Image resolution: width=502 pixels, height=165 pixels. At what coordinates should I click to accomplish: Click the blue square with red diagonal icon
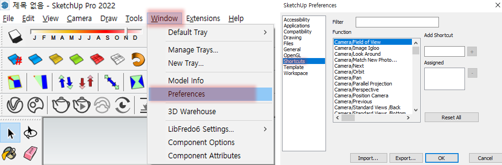click(x=15, y=82)
